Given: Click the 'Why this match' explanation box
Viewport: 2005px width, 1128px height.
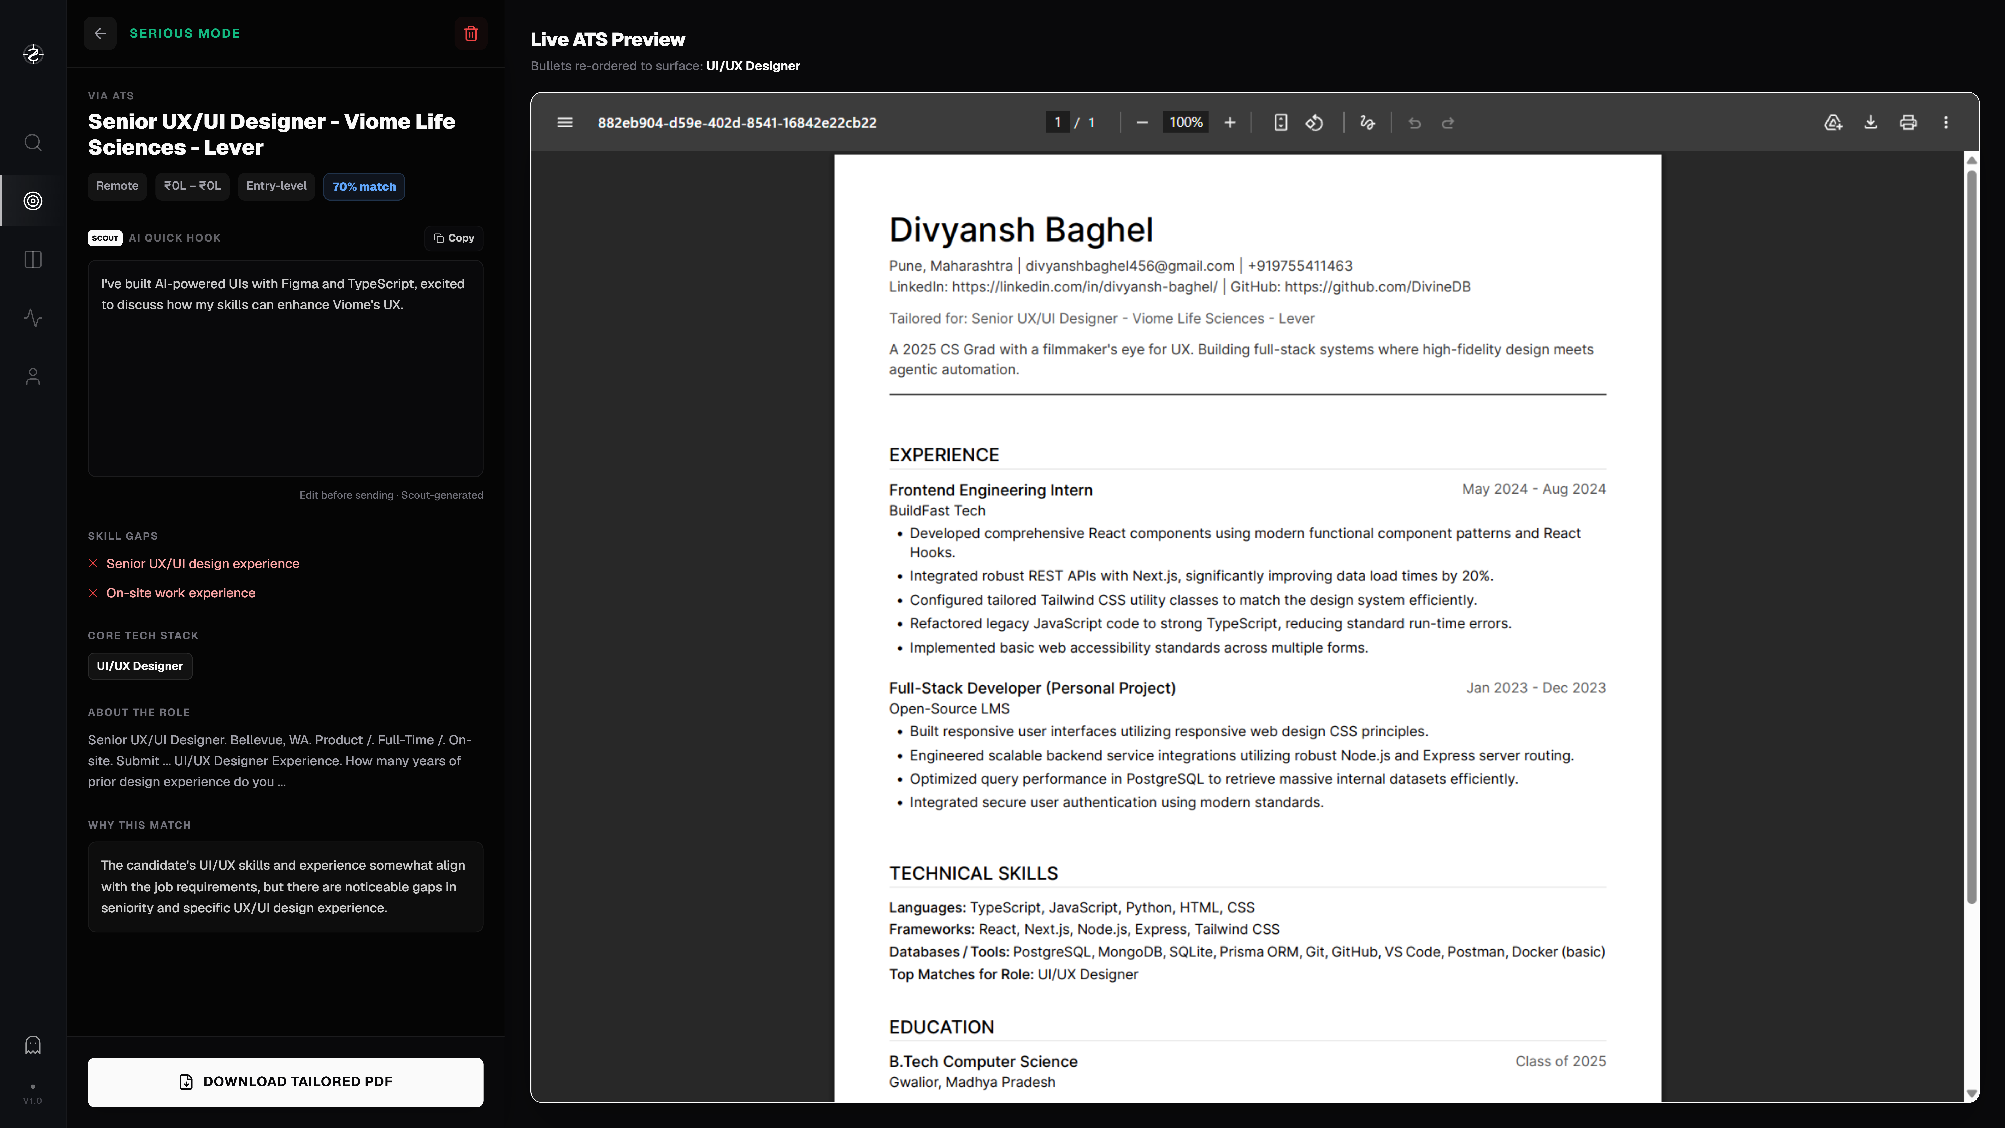Looking at the screenshot, I should 286,887.
